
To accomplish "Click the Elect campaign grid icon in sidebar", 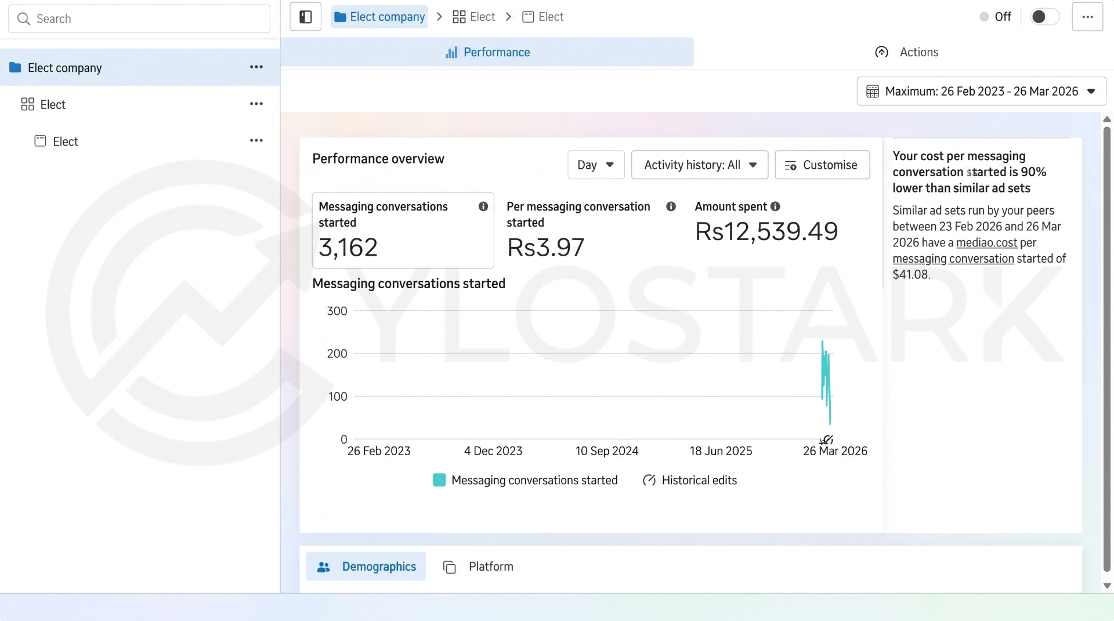I will [27, 104].
